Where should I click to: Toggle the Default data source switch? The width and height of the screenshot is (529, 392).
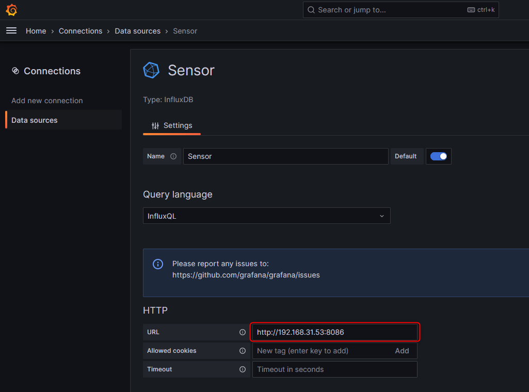click(x=438, y=156)
